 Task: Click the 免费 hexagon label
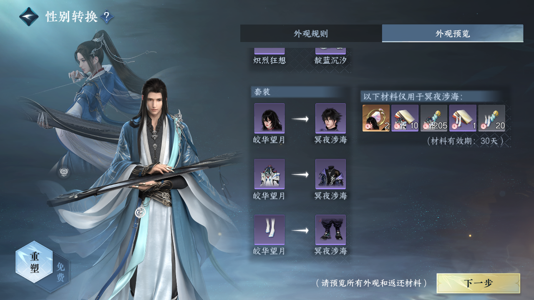pos(60,272)
